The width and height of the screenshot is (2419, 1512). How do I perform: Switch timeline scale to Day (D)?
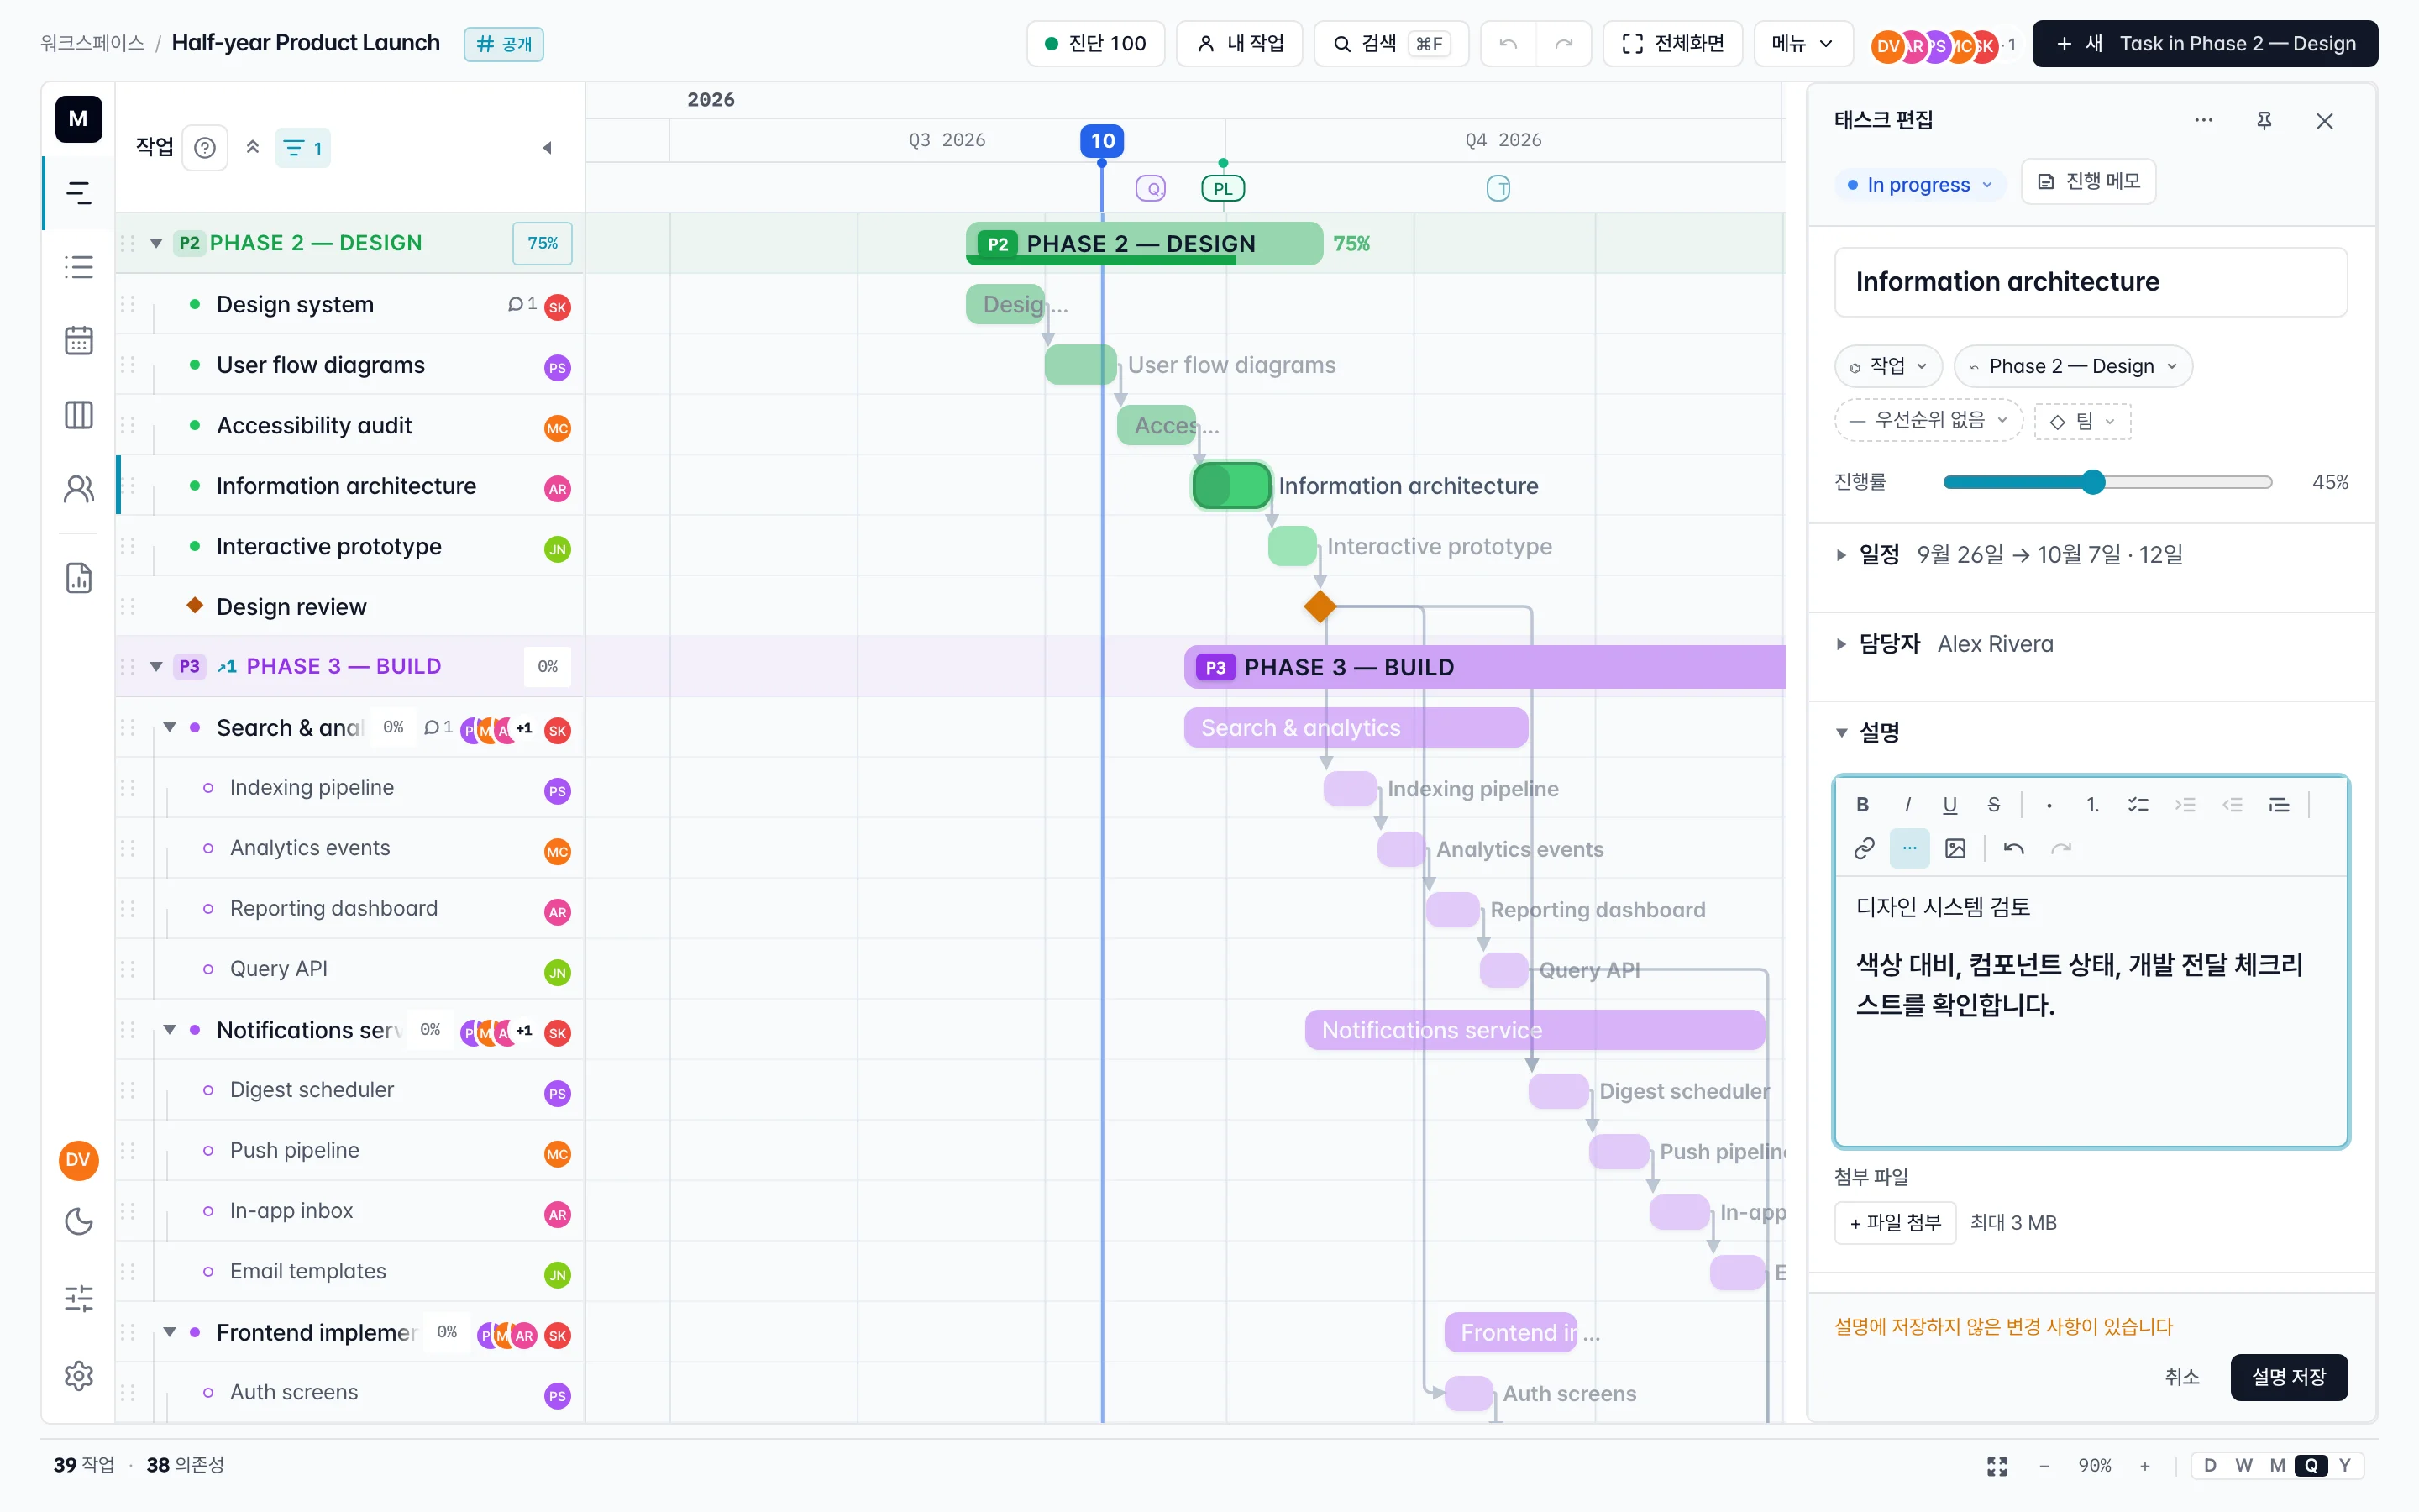(x=2210, y=1465)
